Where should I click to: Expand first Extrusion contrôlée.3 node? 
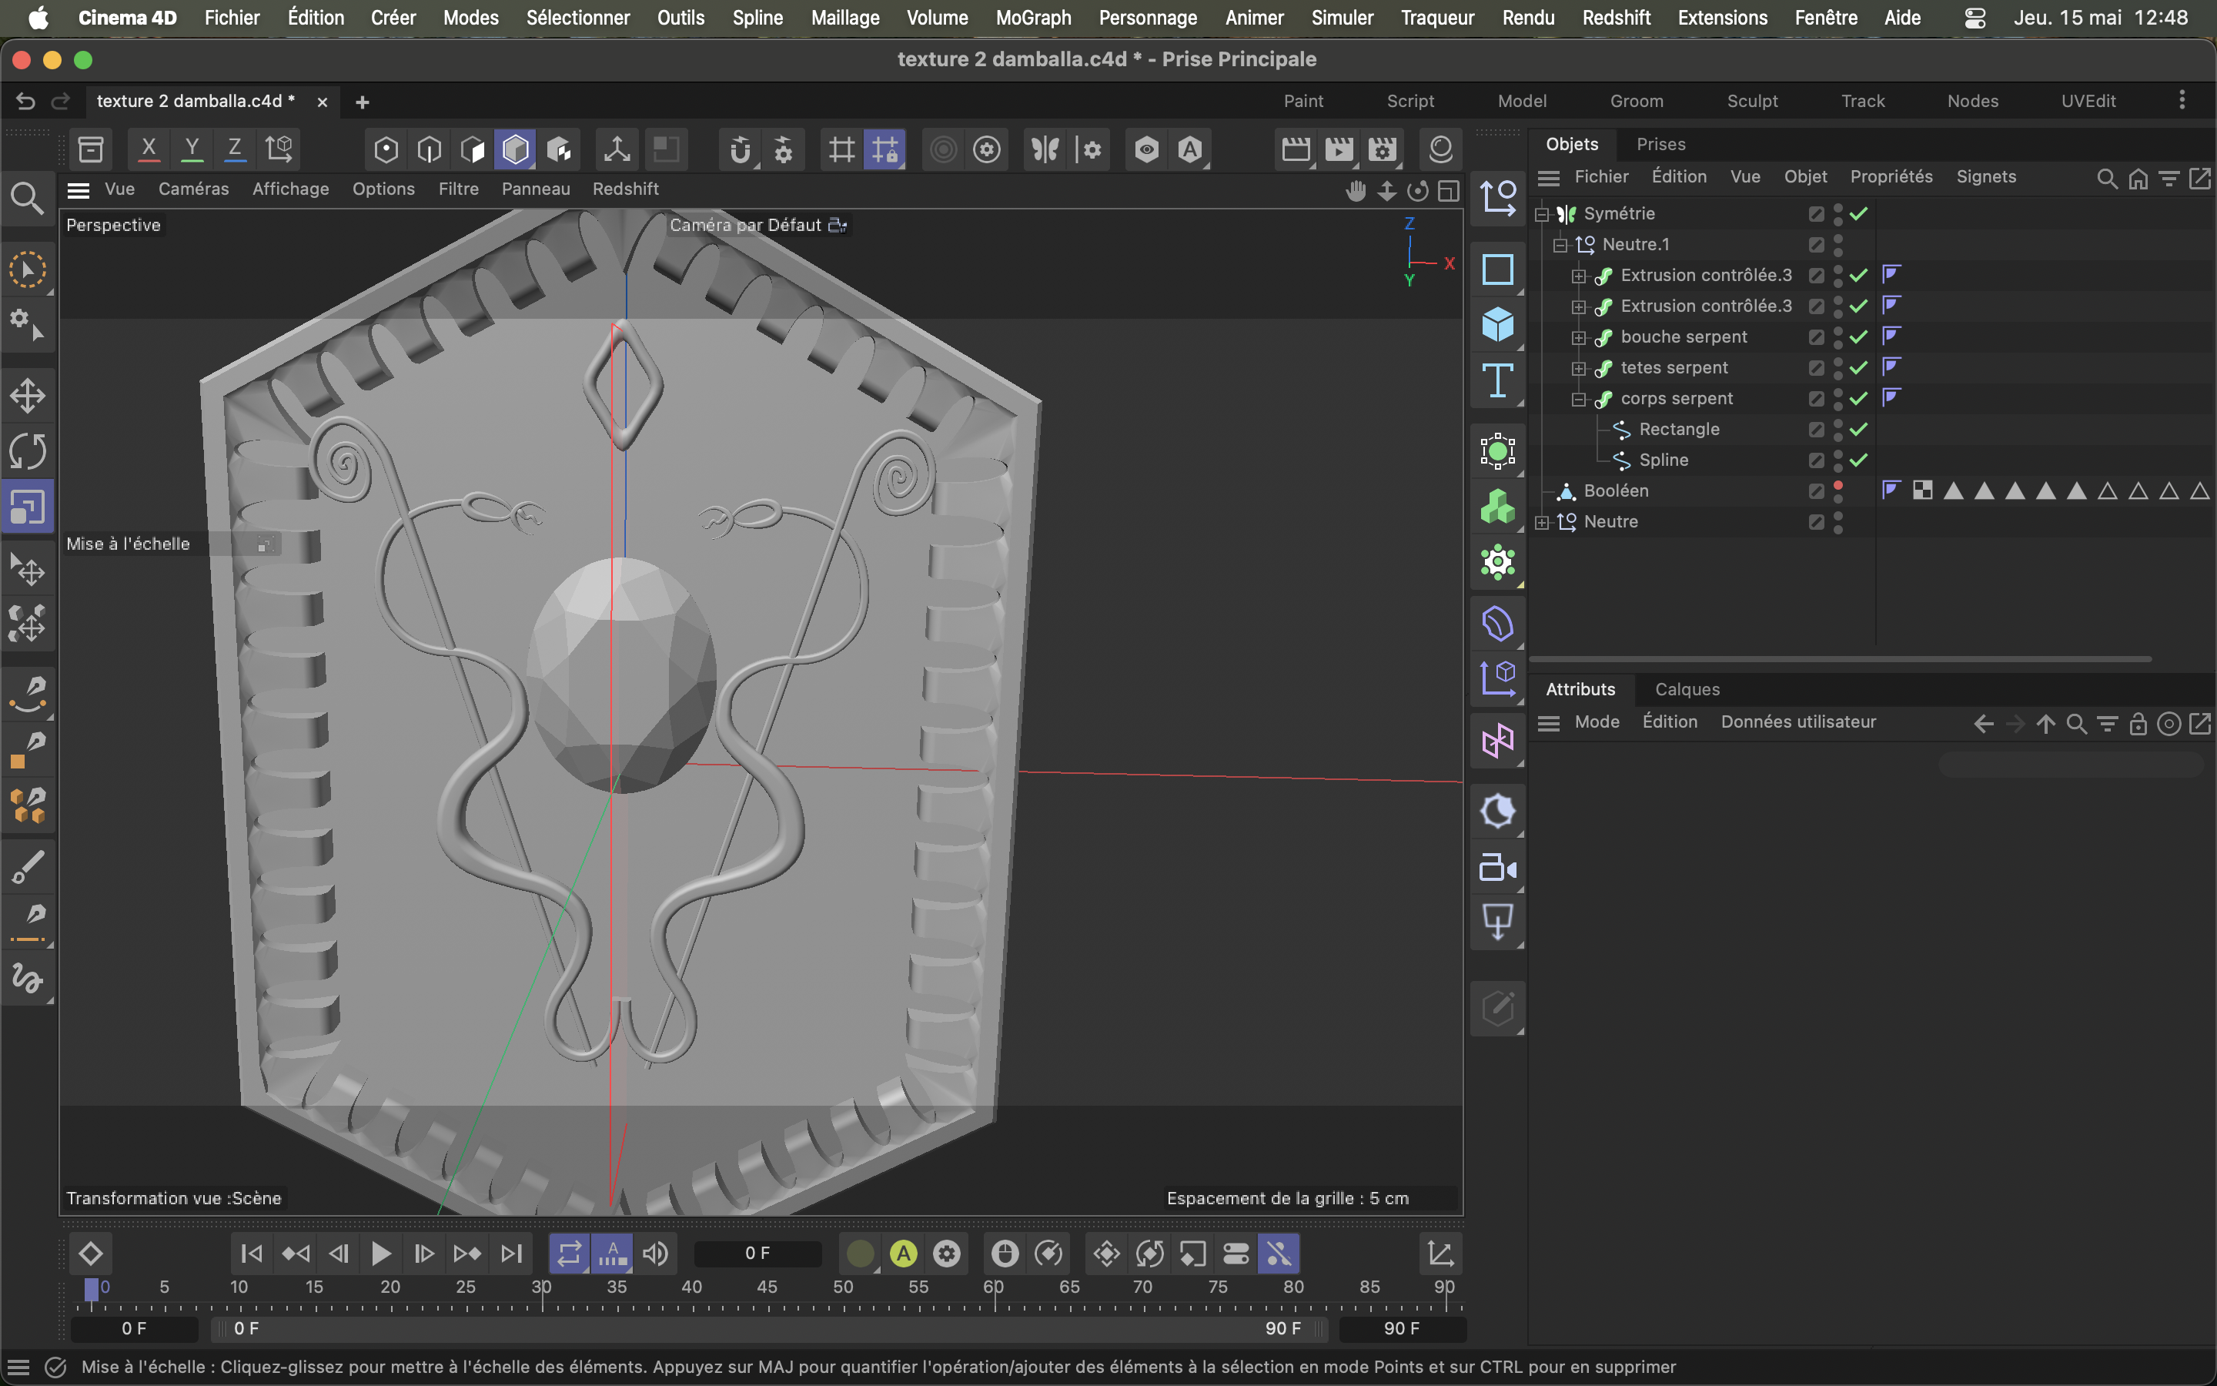click(x=1580, y=276)
